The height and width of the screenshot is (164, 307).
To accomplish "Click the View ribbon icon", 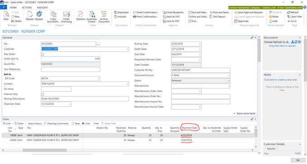I will pyautogui.click(x=6, y=16).
